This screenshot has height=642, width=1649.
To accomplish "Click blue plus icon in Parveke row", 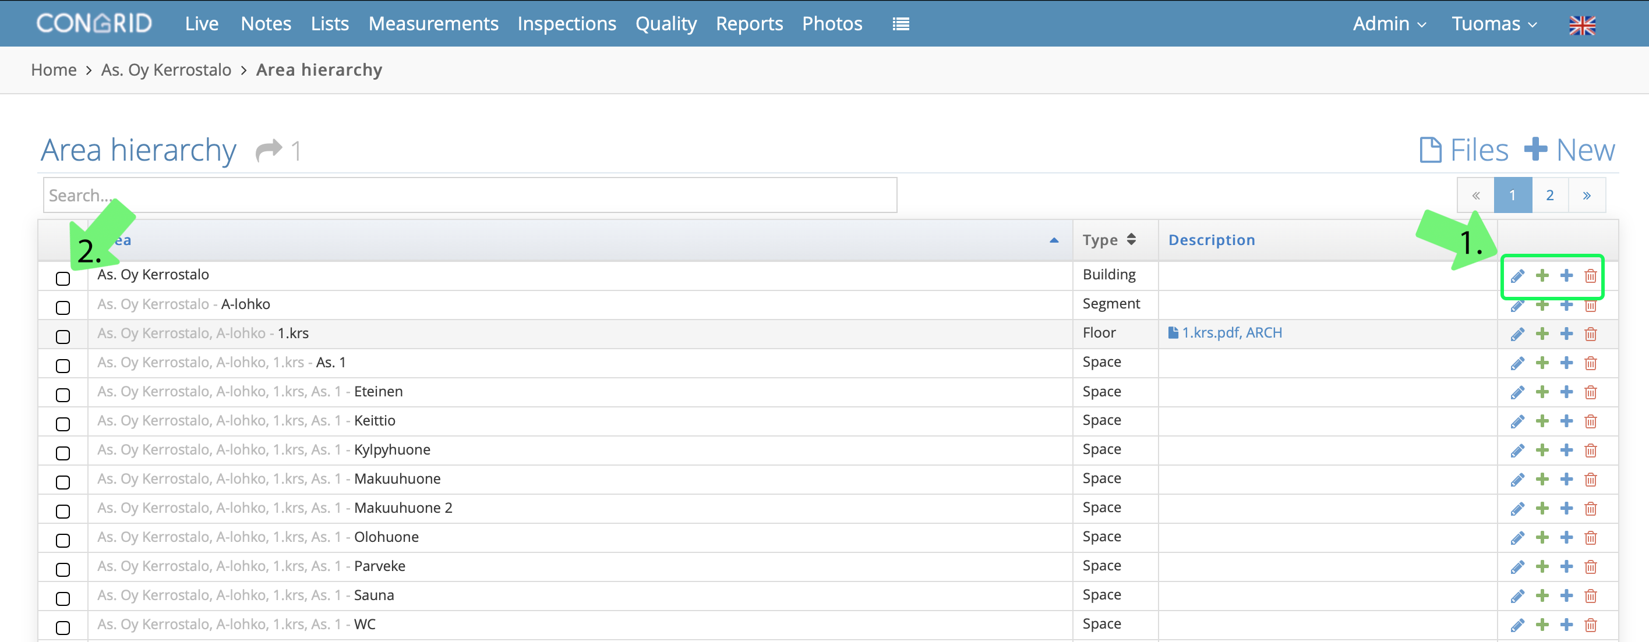I will [1566, 566].
